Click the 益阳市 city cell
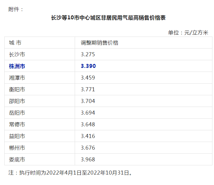 (17, 136)
